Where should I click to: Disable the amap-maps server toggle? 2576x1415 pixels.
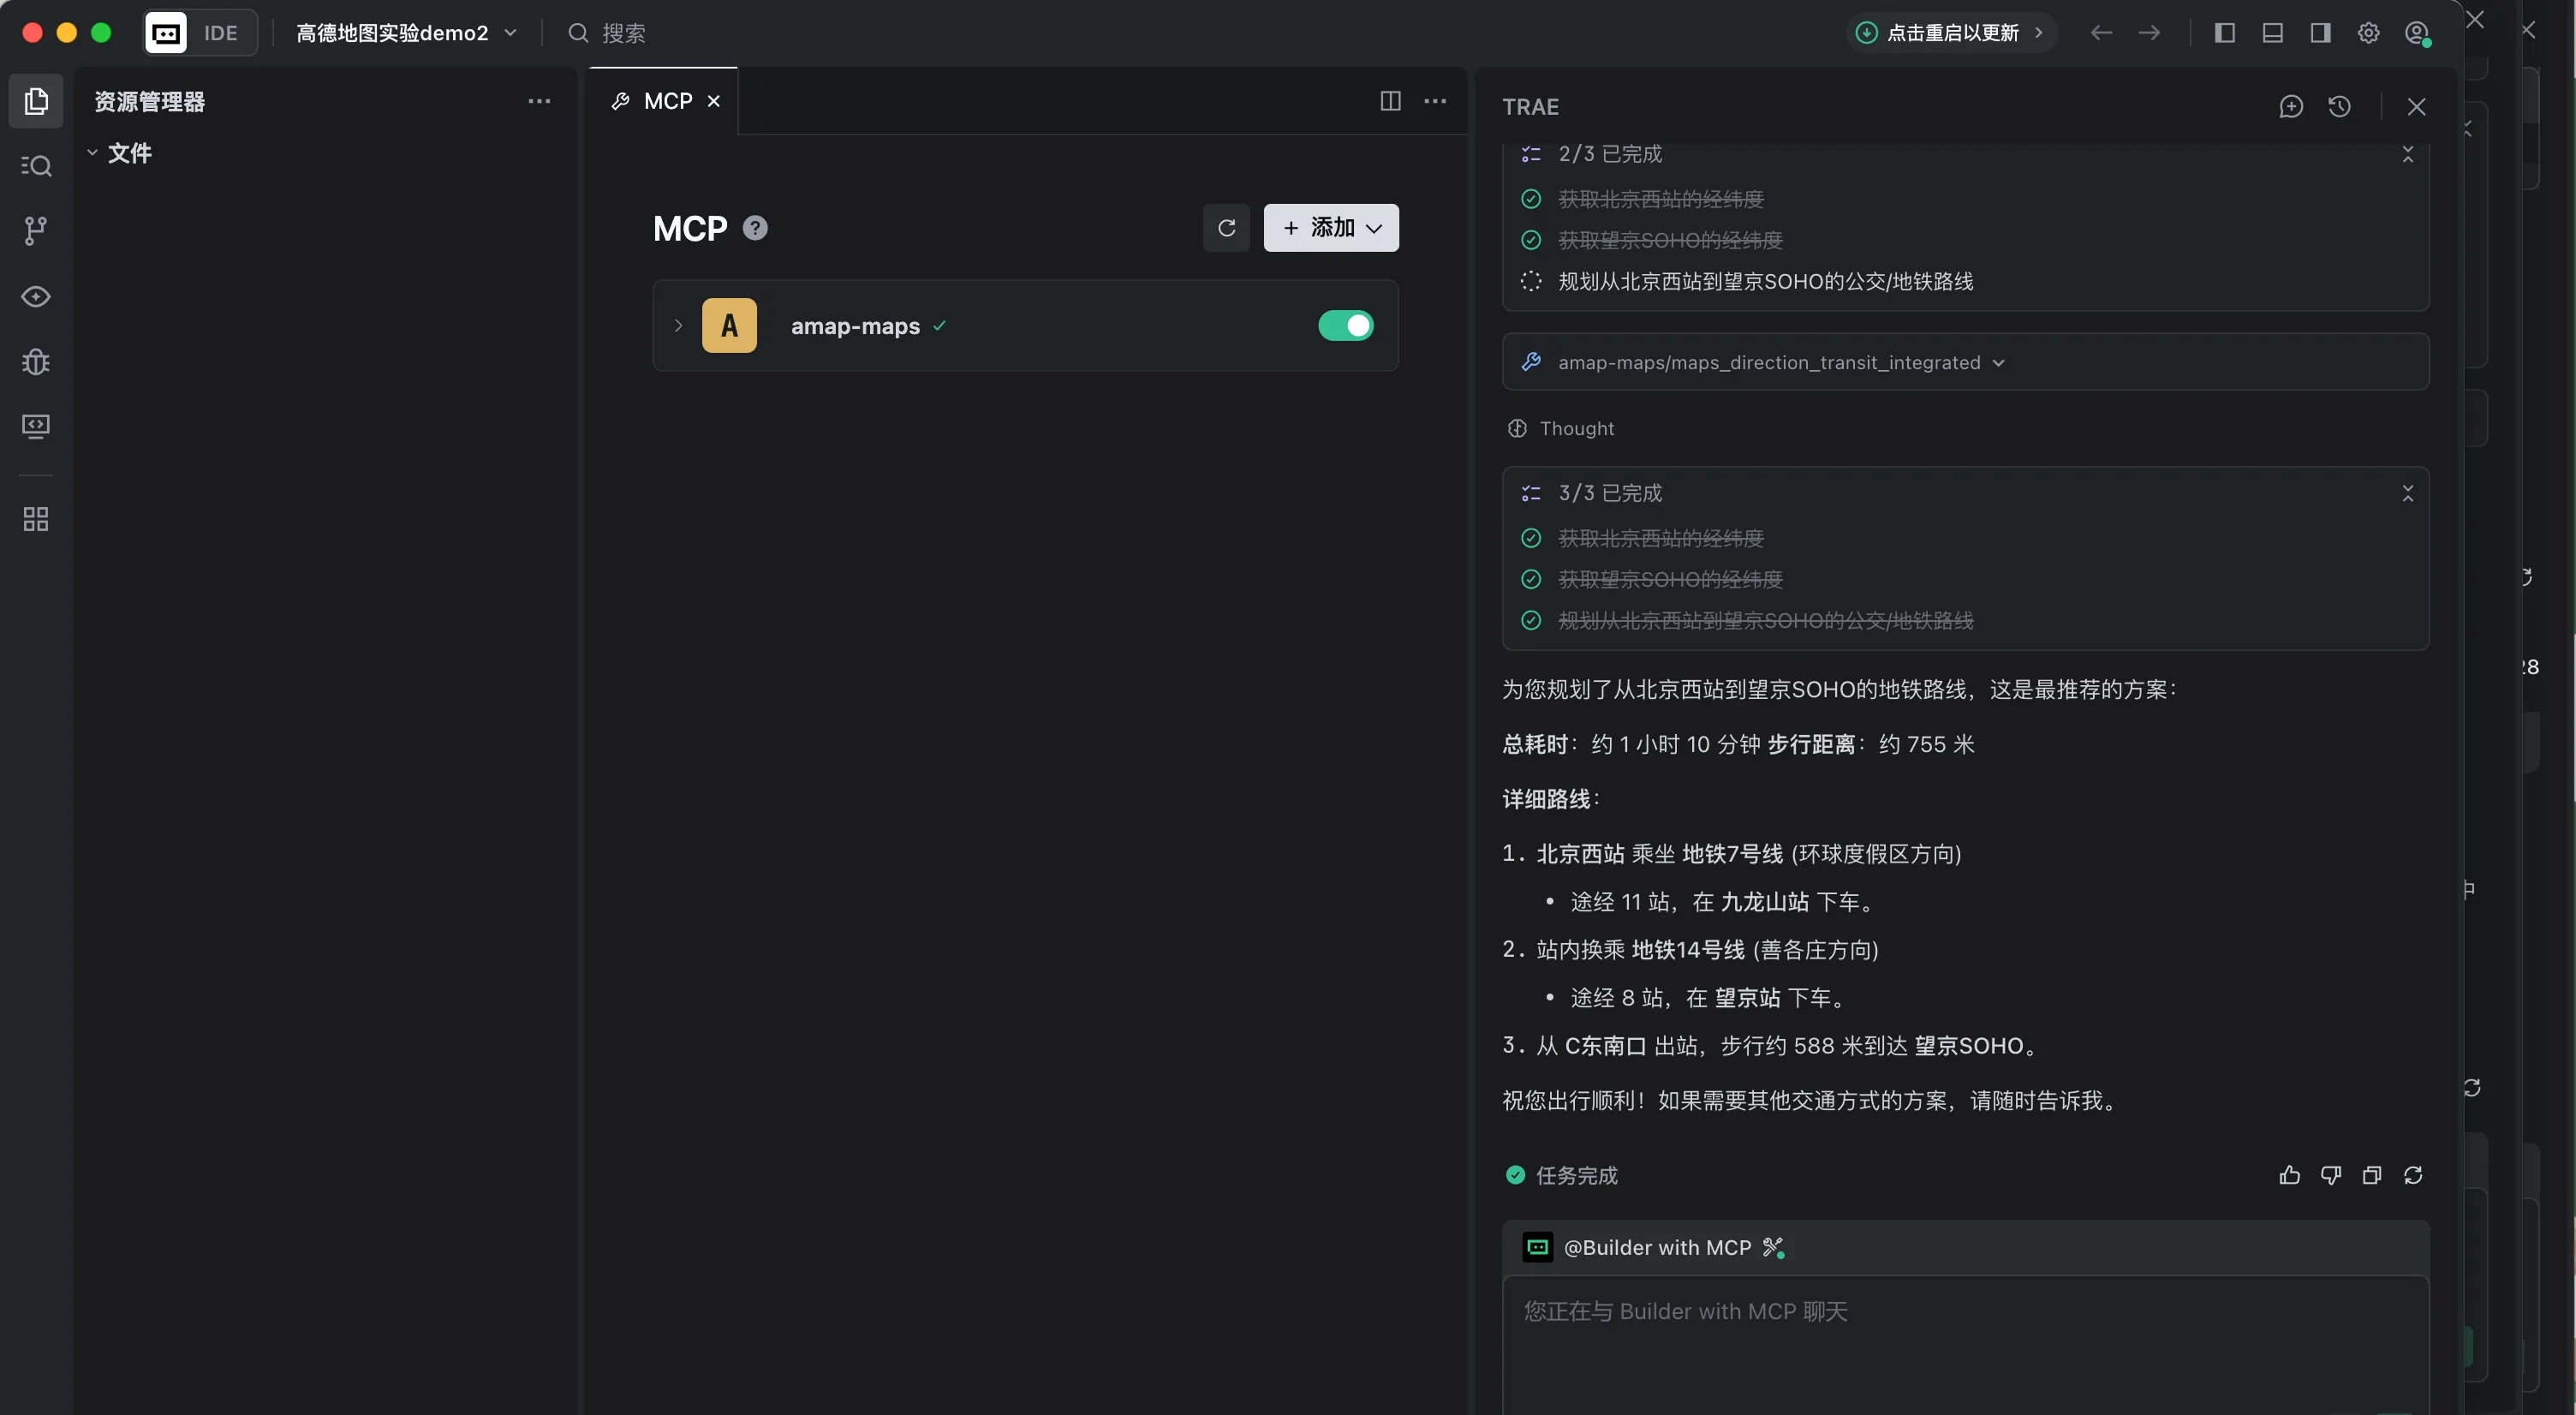tap(1345, 326)
